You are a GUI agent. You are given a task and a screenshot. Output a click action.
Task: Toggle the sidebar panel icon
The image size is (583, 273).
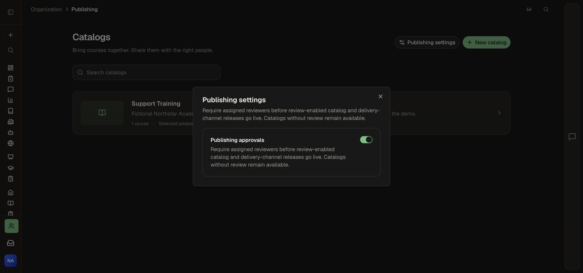tap(10, 12)
